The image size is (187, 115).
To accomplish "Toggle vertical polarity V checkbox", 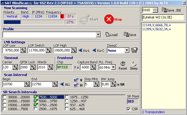I will (x=76, y=80).
